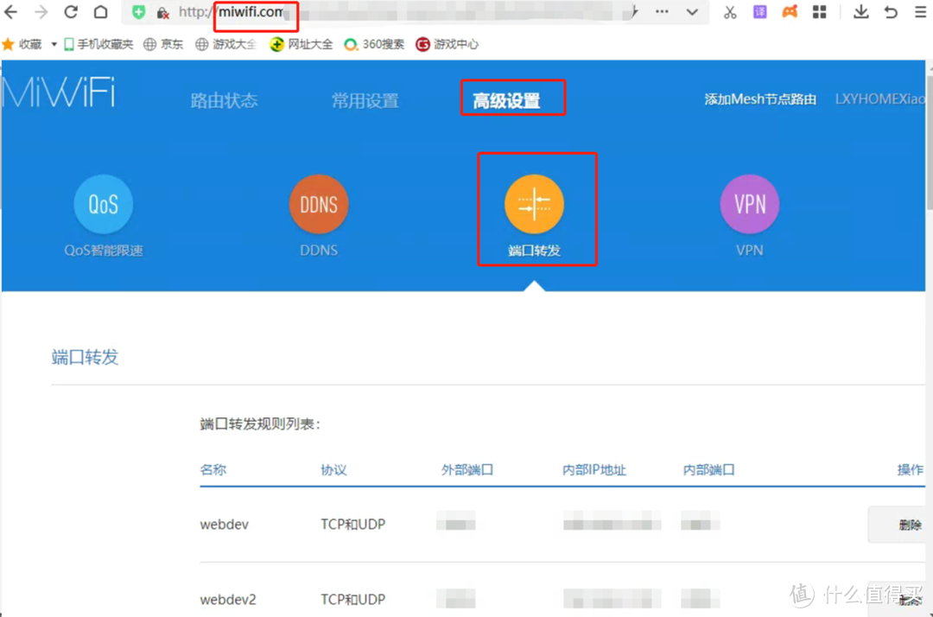The image size is (933, 617).
Task: Open the LXYHOMEXiao router name menu
Action: click(x=880, y=99)
